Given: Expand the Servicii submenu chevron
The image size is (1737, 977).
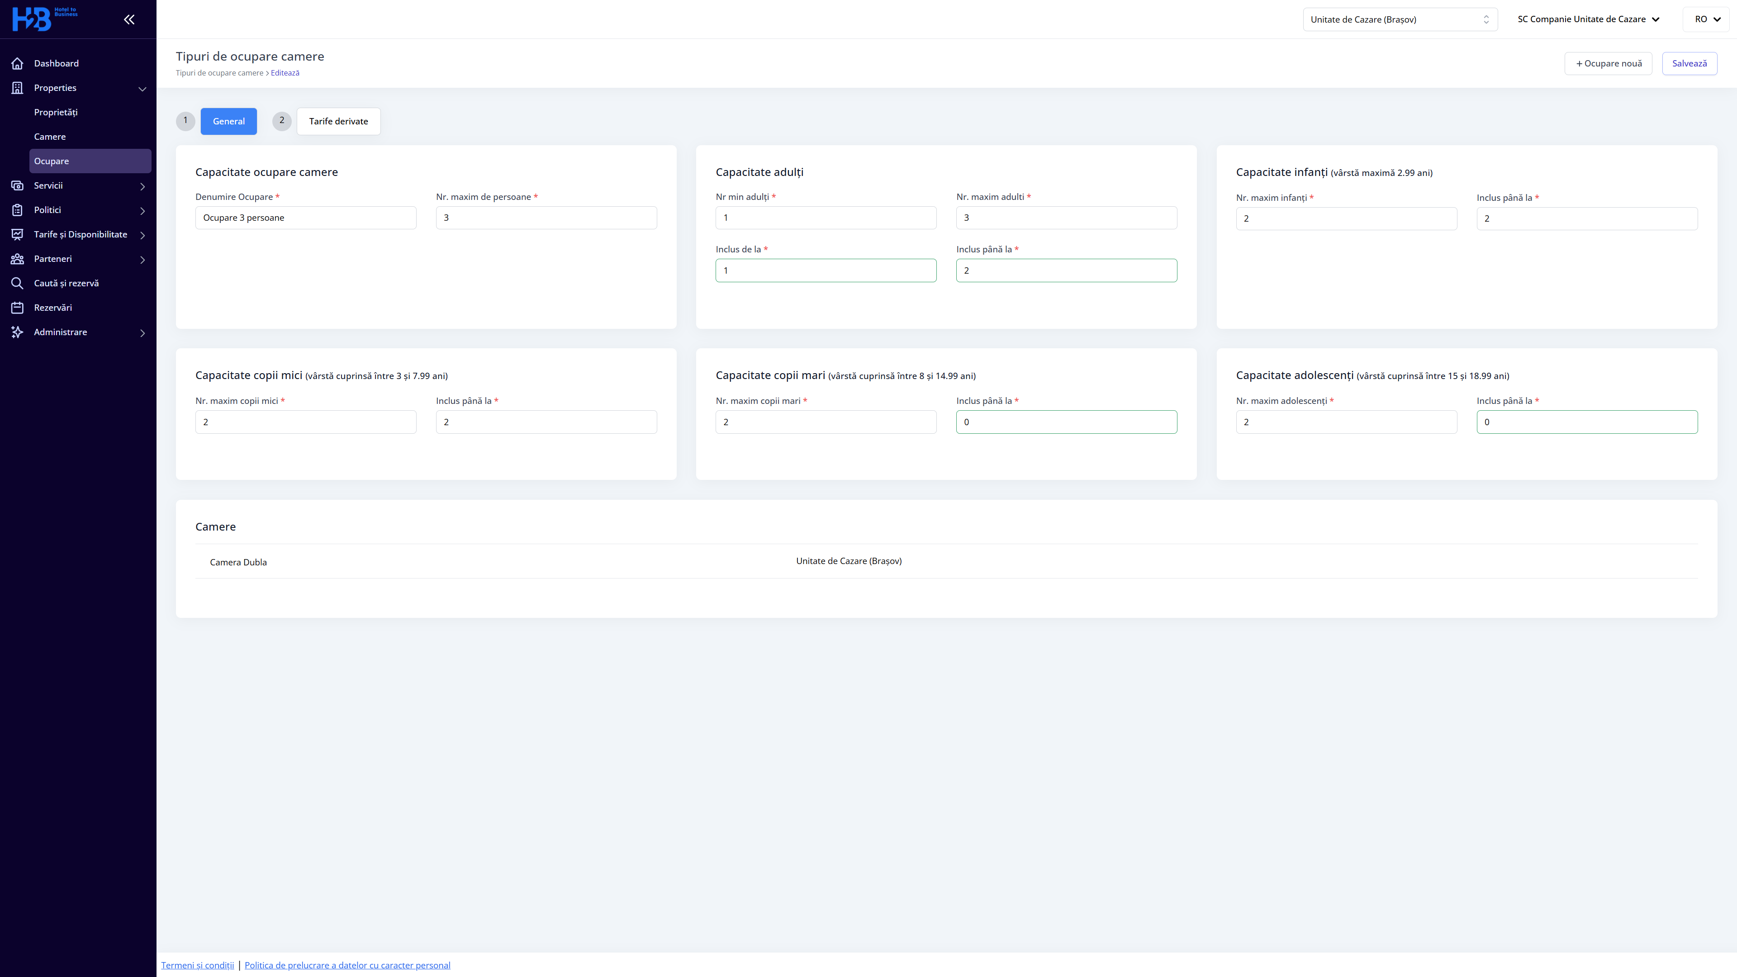Looking at the screenshot, I should [142, 187].
